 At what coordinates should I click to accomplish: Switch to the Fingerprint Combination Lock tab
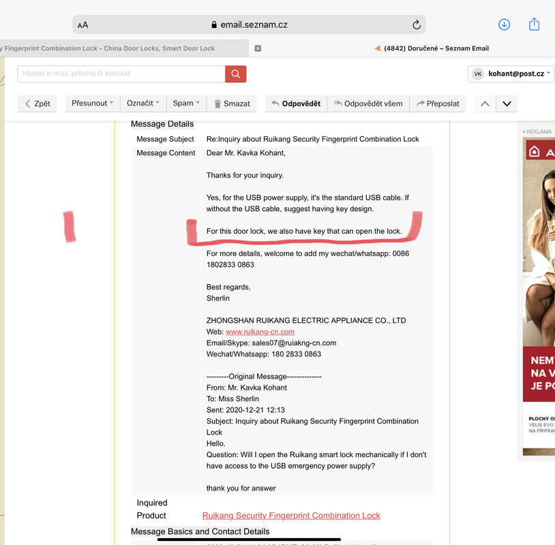[x=124, y=48]
